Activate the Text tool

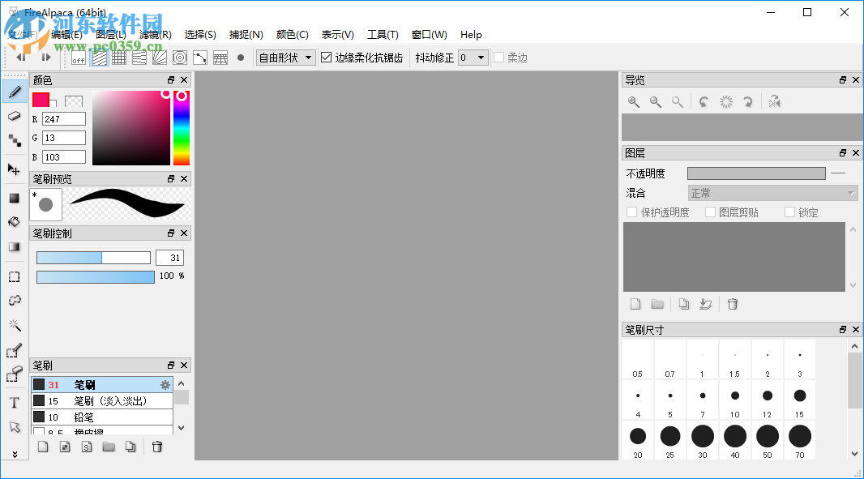click(x=14, y=402)
